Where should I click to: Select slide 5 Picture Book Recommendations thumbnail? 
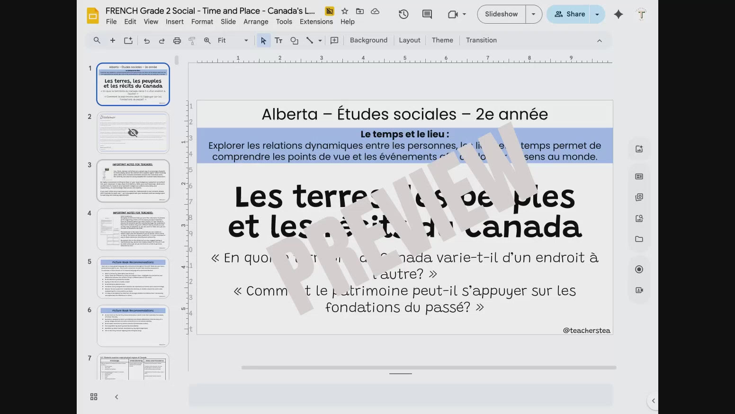click(133, 278)
